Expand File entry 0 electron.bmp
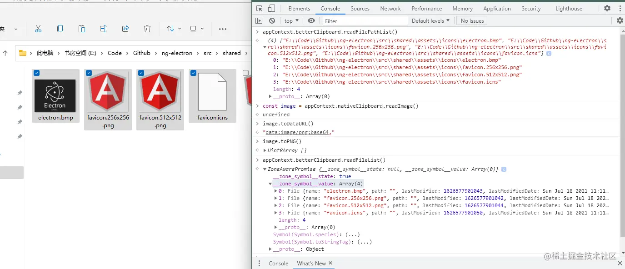This screenshot has height=269, width=625. [x=276, y=191]
